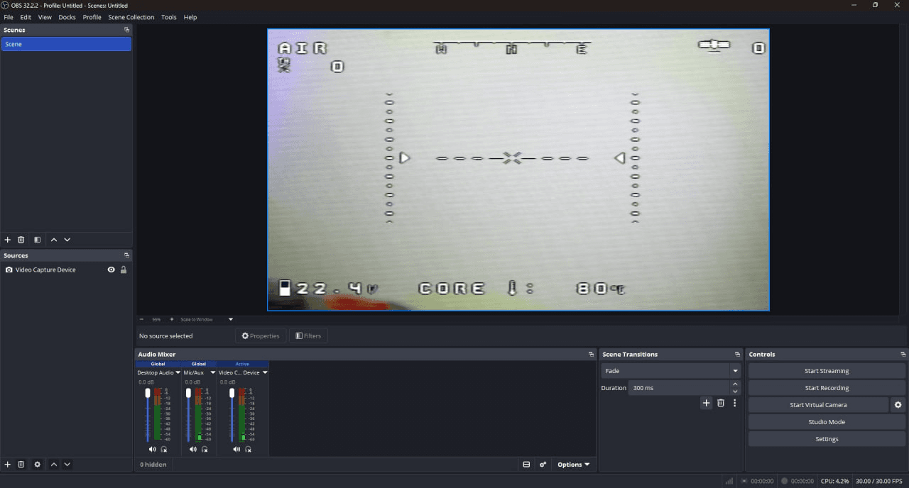The width and height of the screenshot is (909, 488).
Task: Click the Properties button
Action: coord(261,335)
